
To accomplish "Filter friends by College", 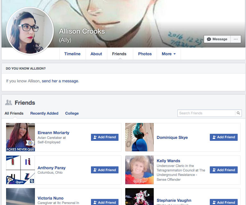I will [72, 113].
